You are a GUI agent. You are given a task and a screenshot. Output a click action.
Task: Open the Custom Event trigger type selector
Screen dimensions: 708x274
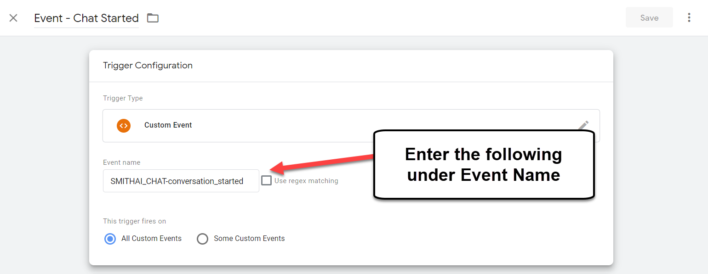tap(351, 126)
